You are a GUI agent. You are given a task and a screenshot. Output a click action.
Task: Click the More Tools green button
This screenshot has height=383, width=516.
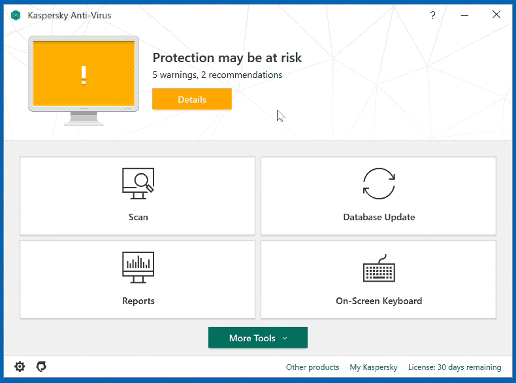click(x=257, y=337)
